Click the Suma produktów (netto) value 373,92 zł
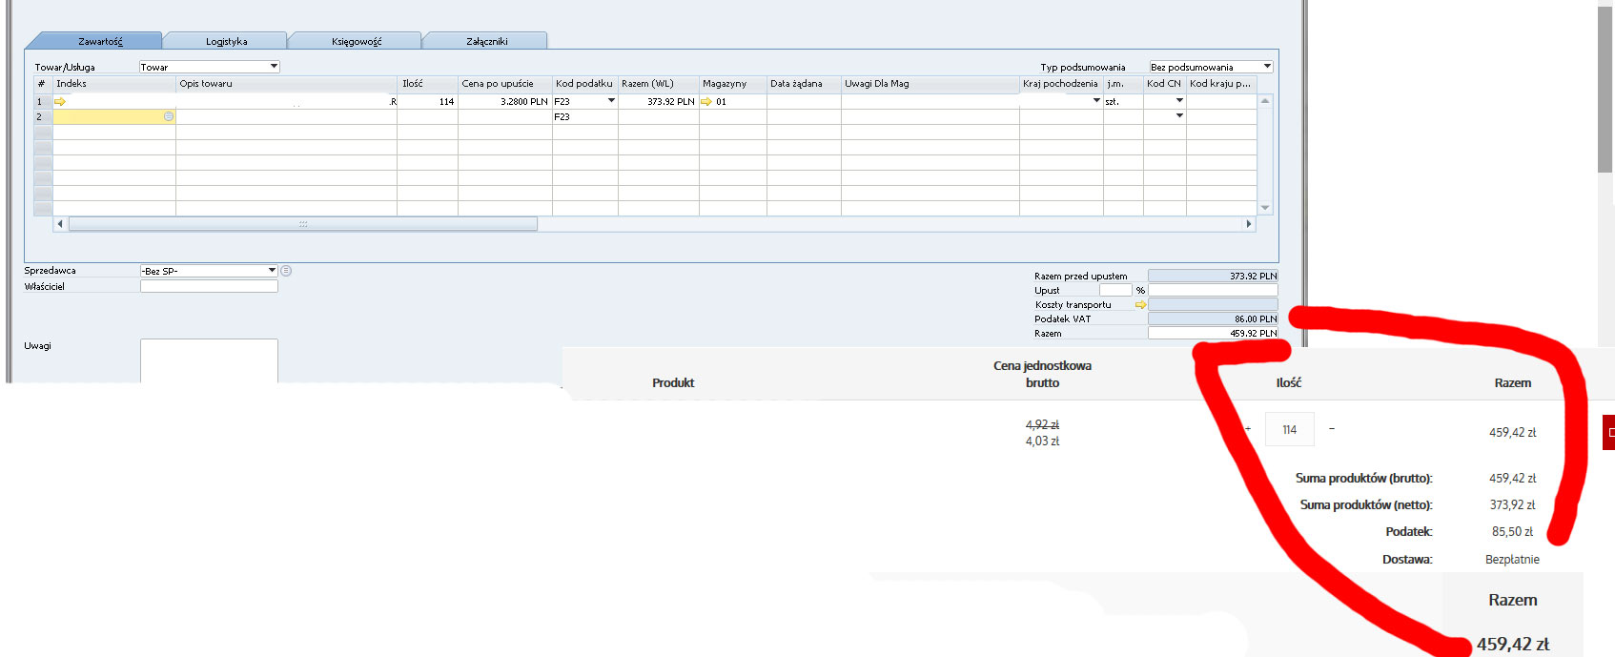The height and width of the screenshot is (657, 1615). pyautogui.click(x=1512, y=504)
